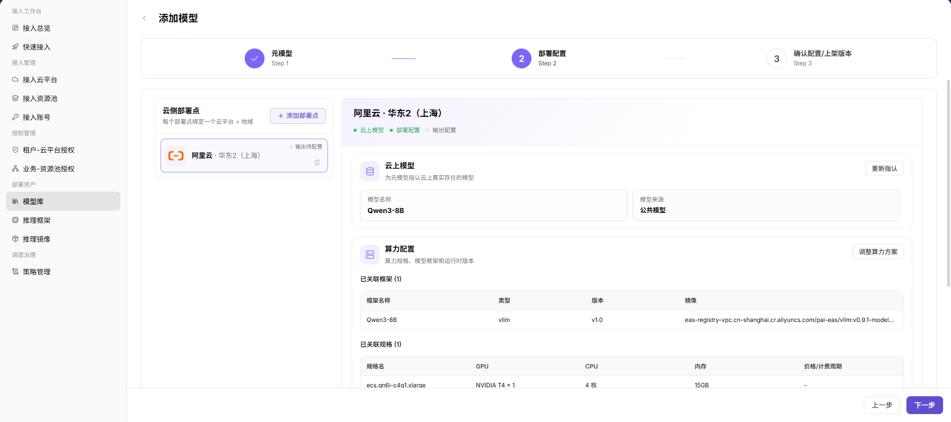Click the 公共模型 source value
The image size is (951, 422).
pos(653,210)
